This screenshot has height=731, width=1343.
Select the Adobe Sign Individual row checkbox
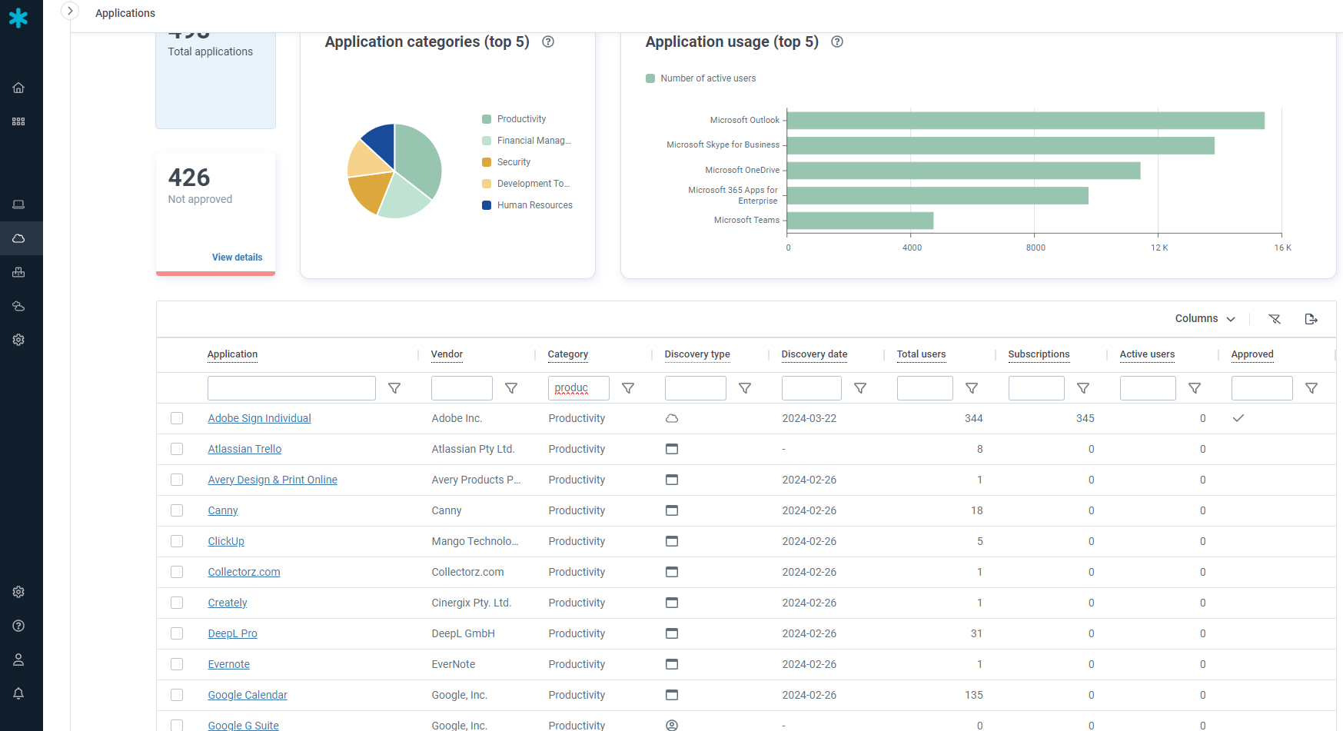coord(177,418)
